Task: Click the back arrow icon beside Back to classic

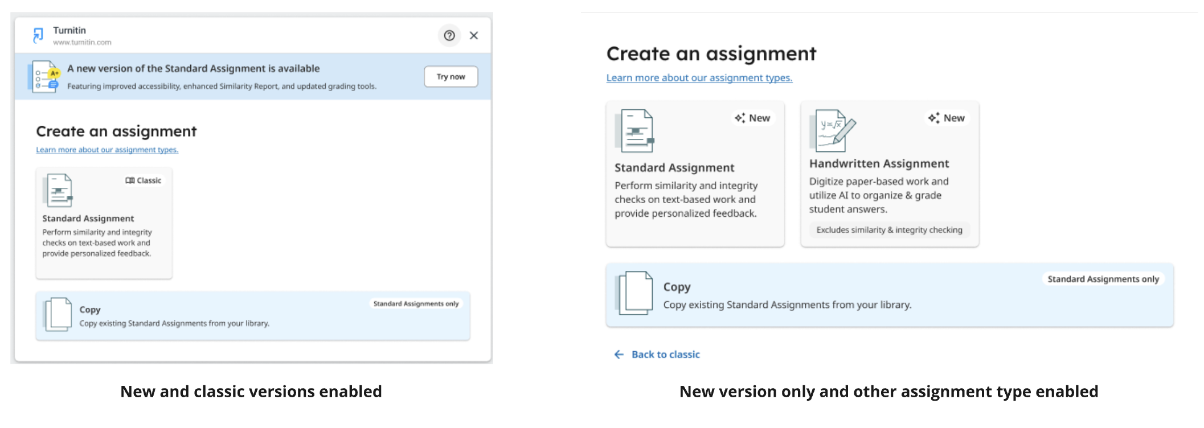Action: [x=619, y=355]
